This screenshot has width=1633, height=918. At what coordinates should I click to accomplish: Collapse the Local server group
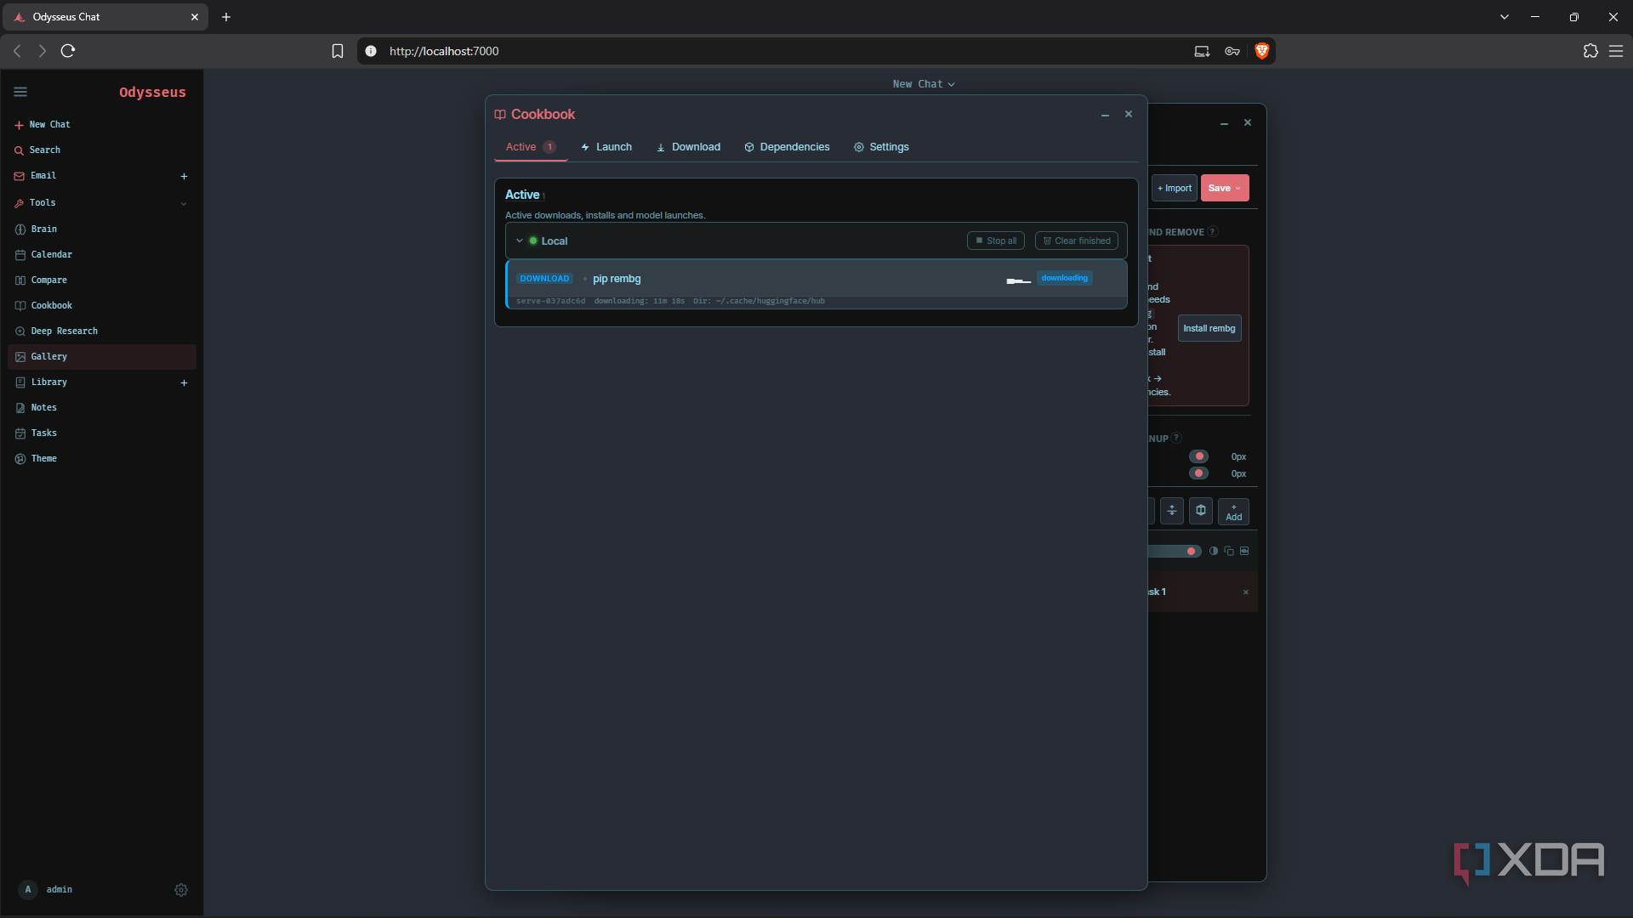520,241
